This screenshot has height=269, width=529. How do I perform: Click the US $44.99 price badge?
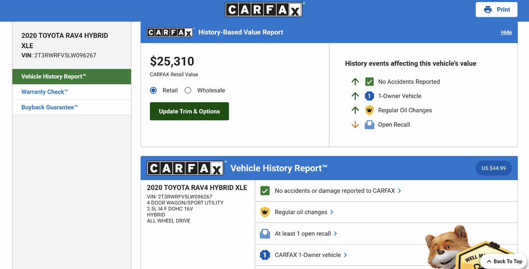[493, 168]
